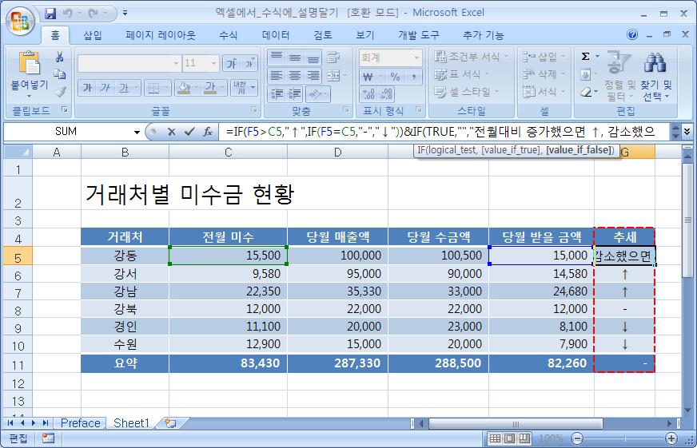
Task: Open Conditional Formatting (조건부 서식) menu
Action: pos(472,57)
